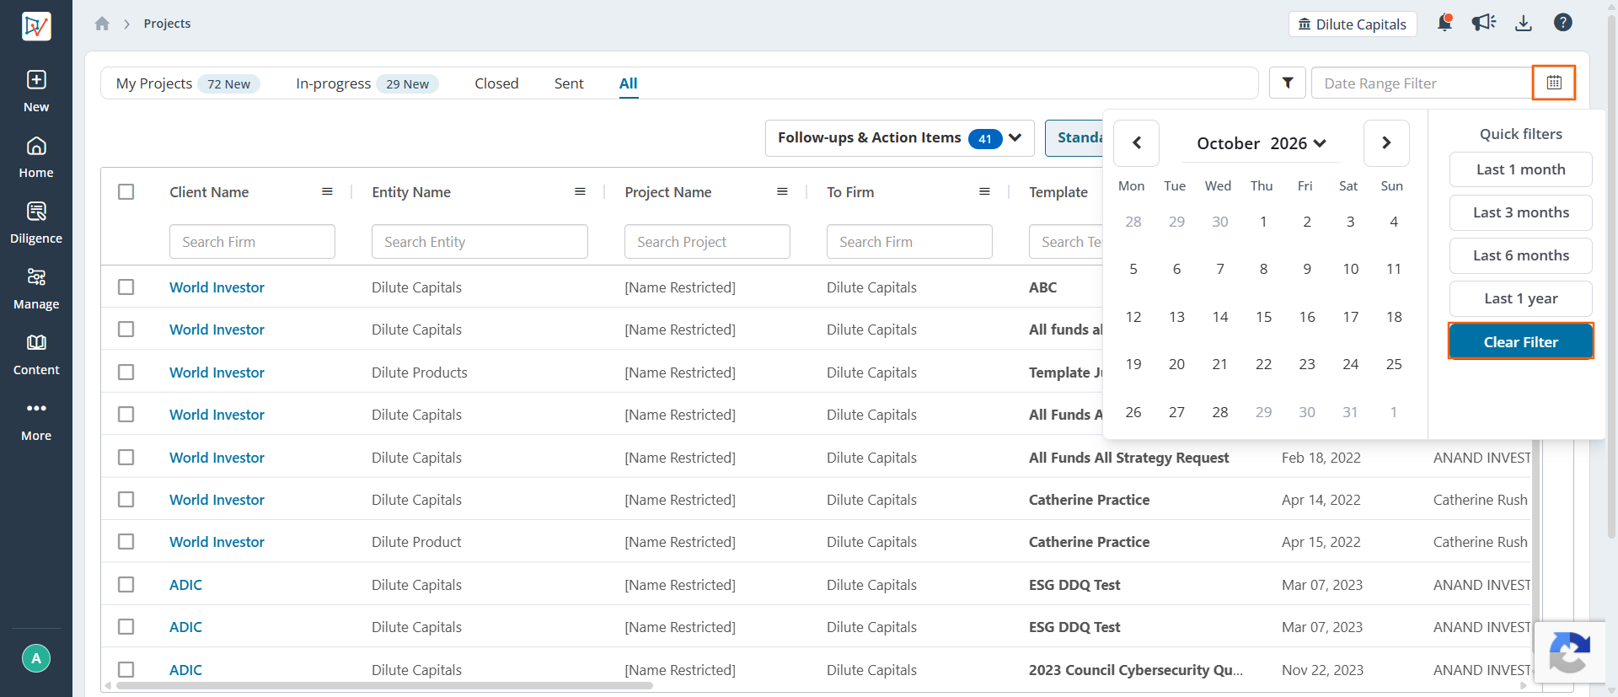Click the home breadcrumb icon

click(102, 24)
